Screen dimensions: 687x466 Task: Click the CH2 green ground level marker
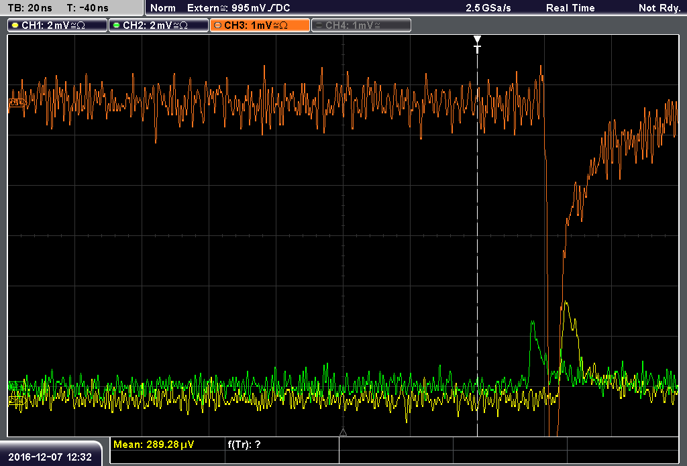(16, 386)
